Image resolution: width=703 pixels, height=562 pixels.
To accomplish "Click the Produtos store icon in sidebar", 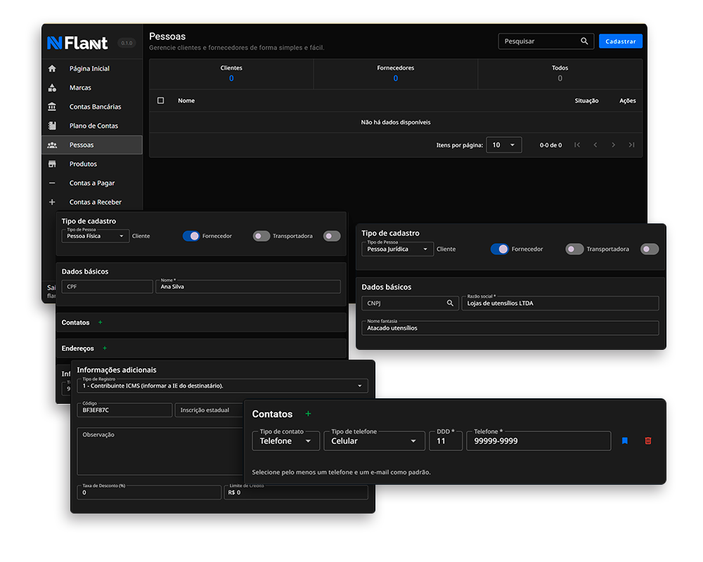I will click(52, 164).
